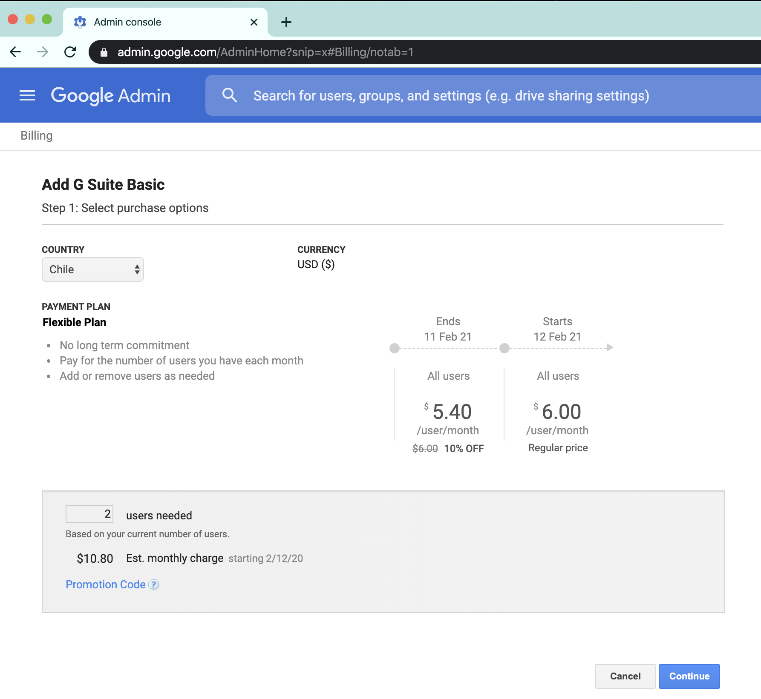Viewport: 761px width, 699px height.
Task: Click the Cancel button
Action: click(x=625, y=676)
